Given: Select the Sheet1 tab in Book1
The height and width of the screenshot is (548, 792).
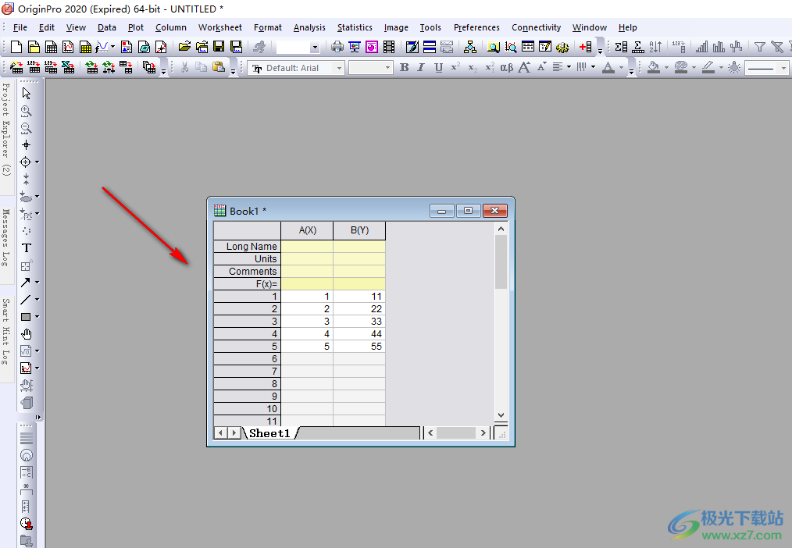Looking at the screenshot, I should point(269,433).
